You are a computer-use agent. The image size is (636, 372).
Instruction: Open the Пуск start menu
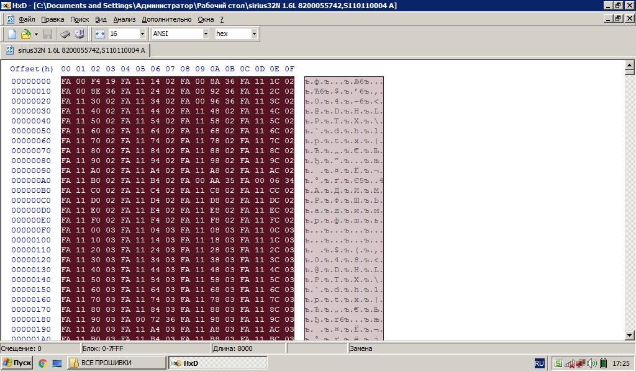[17, 363]
